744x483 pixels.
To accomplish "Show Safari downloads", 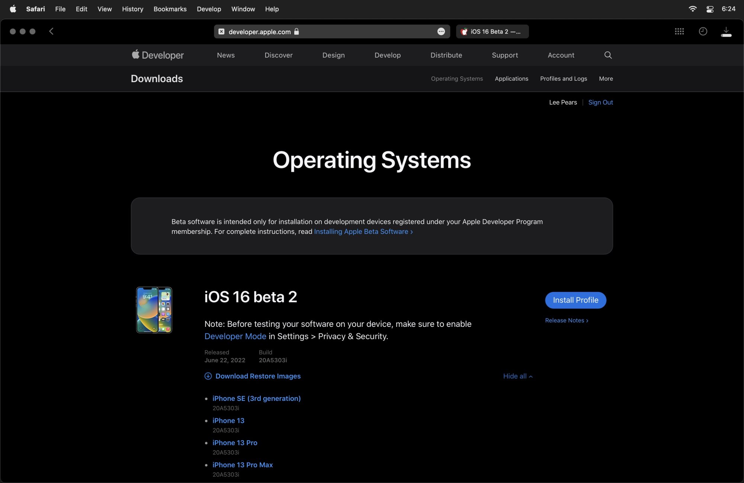I will (x=726, y=32).
